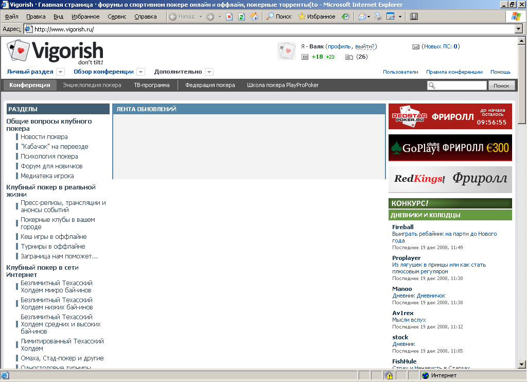Click the Print icon in toolbar
The width and height of the screenshot is (527, 382).
coord(378,16)
